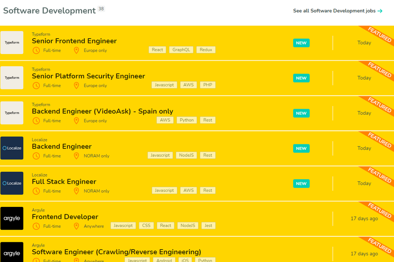
Task: Click the clock icon in the Frontend Developer row
Action: (x=36, y=226)
